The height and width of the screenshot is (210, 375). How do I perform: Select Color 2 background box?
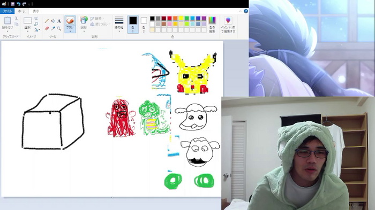click(x=144, y=25)
